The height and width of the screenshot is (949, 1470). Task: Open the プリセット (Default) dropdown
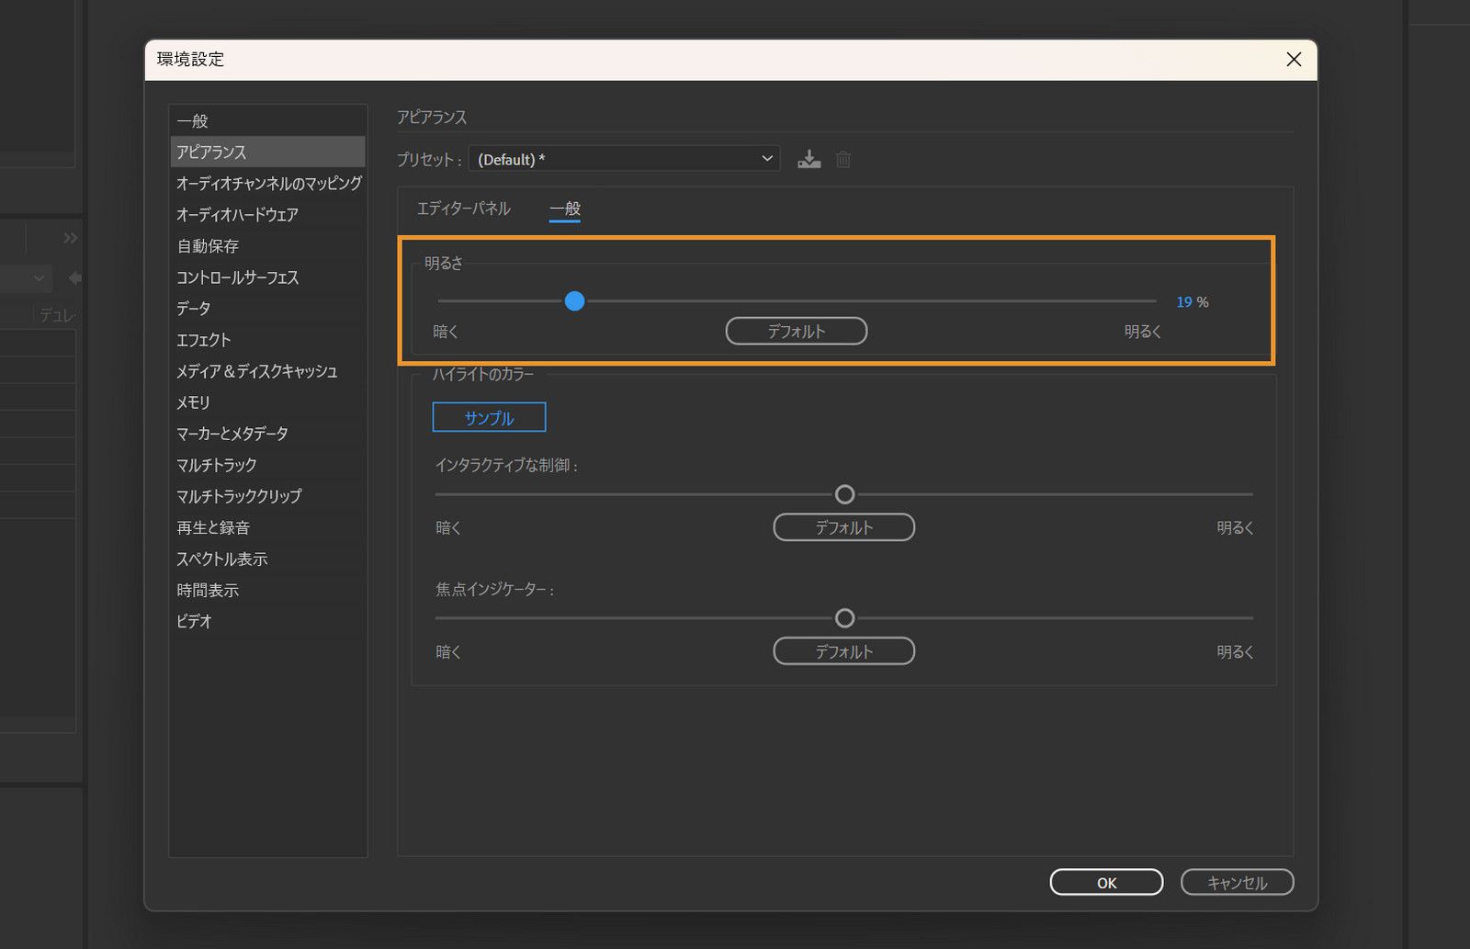624,159
